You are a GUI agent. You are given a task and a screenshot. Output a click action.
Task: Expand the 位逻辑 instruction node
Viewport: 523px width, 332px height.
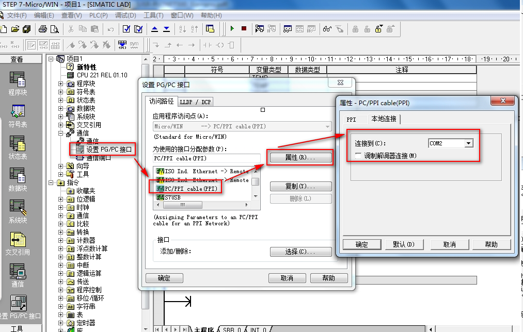61,199
